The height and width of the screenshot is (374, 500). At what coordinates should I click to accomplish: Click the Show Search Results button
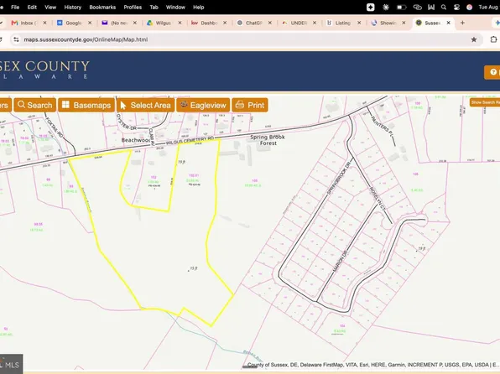[x=486, y=102]
